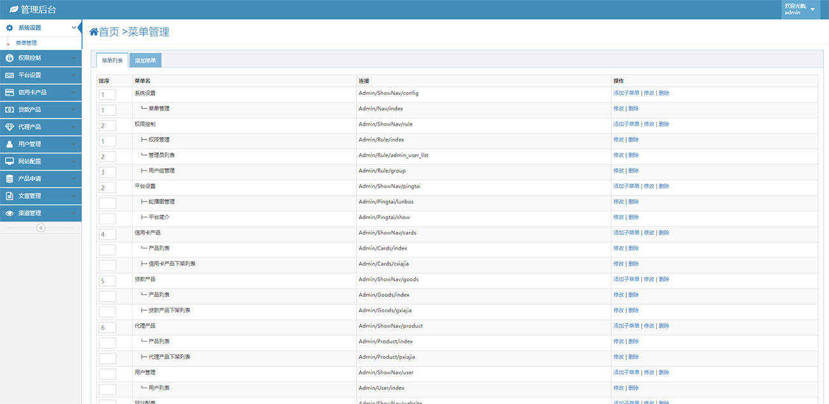This screenshot has width=829, height=404.
Task: Expand the 平台设置 sidebar chevron
Action: coord(74,75)
